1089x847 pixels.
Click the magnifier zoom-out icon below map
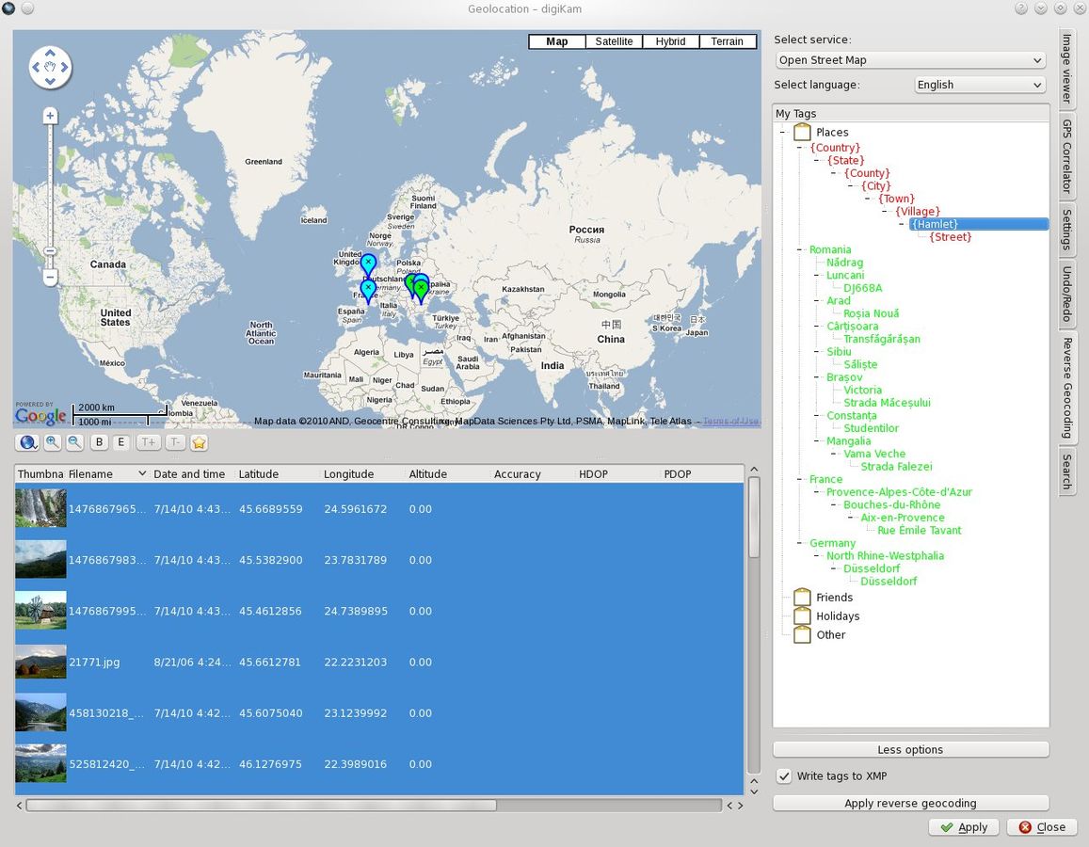74,442
